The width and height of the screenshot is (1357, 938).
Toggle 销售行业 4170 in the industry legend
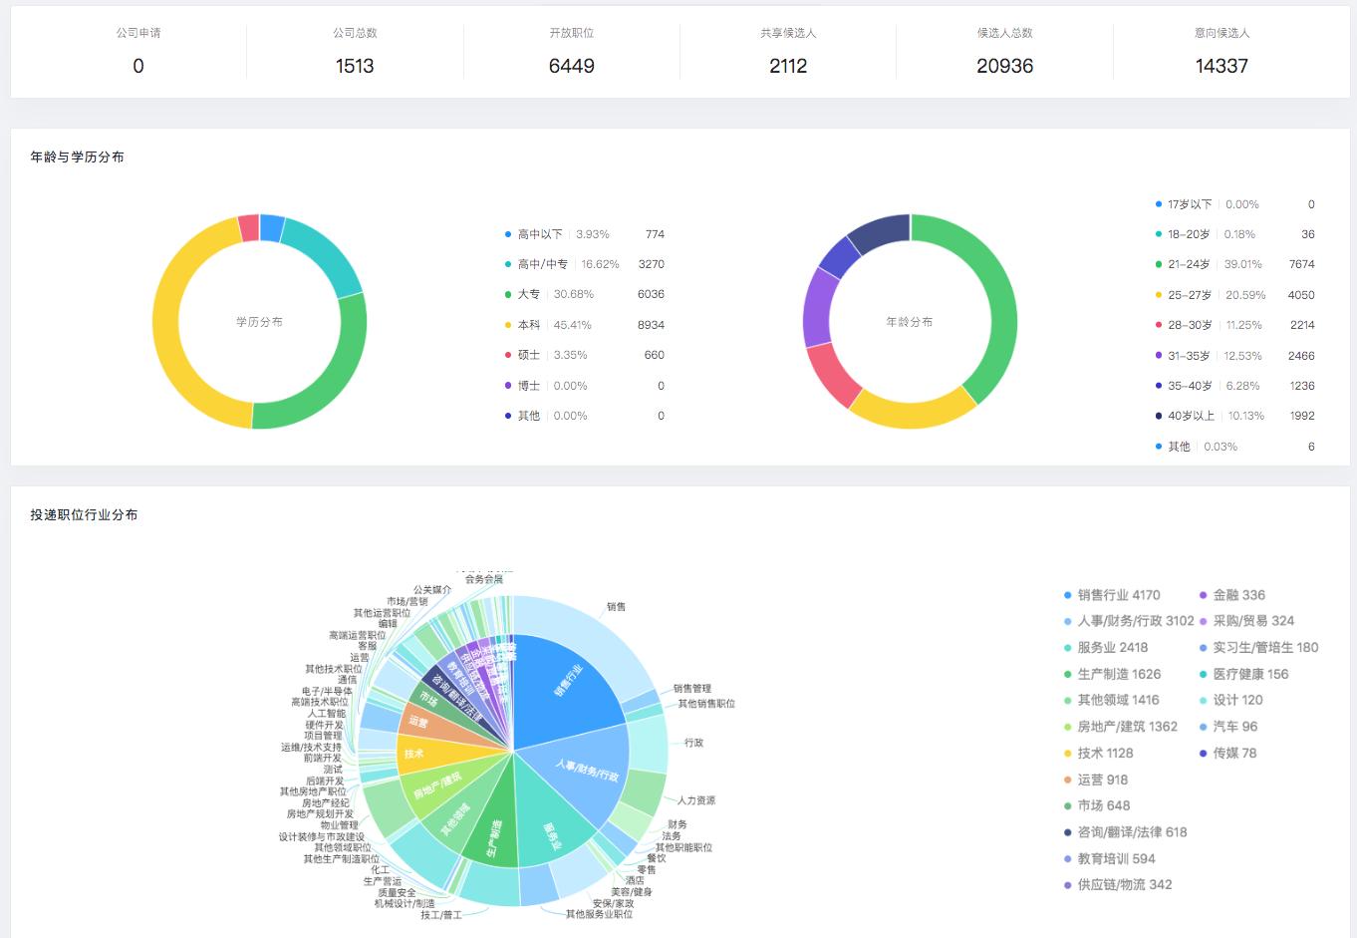(x=1118, y=595)
